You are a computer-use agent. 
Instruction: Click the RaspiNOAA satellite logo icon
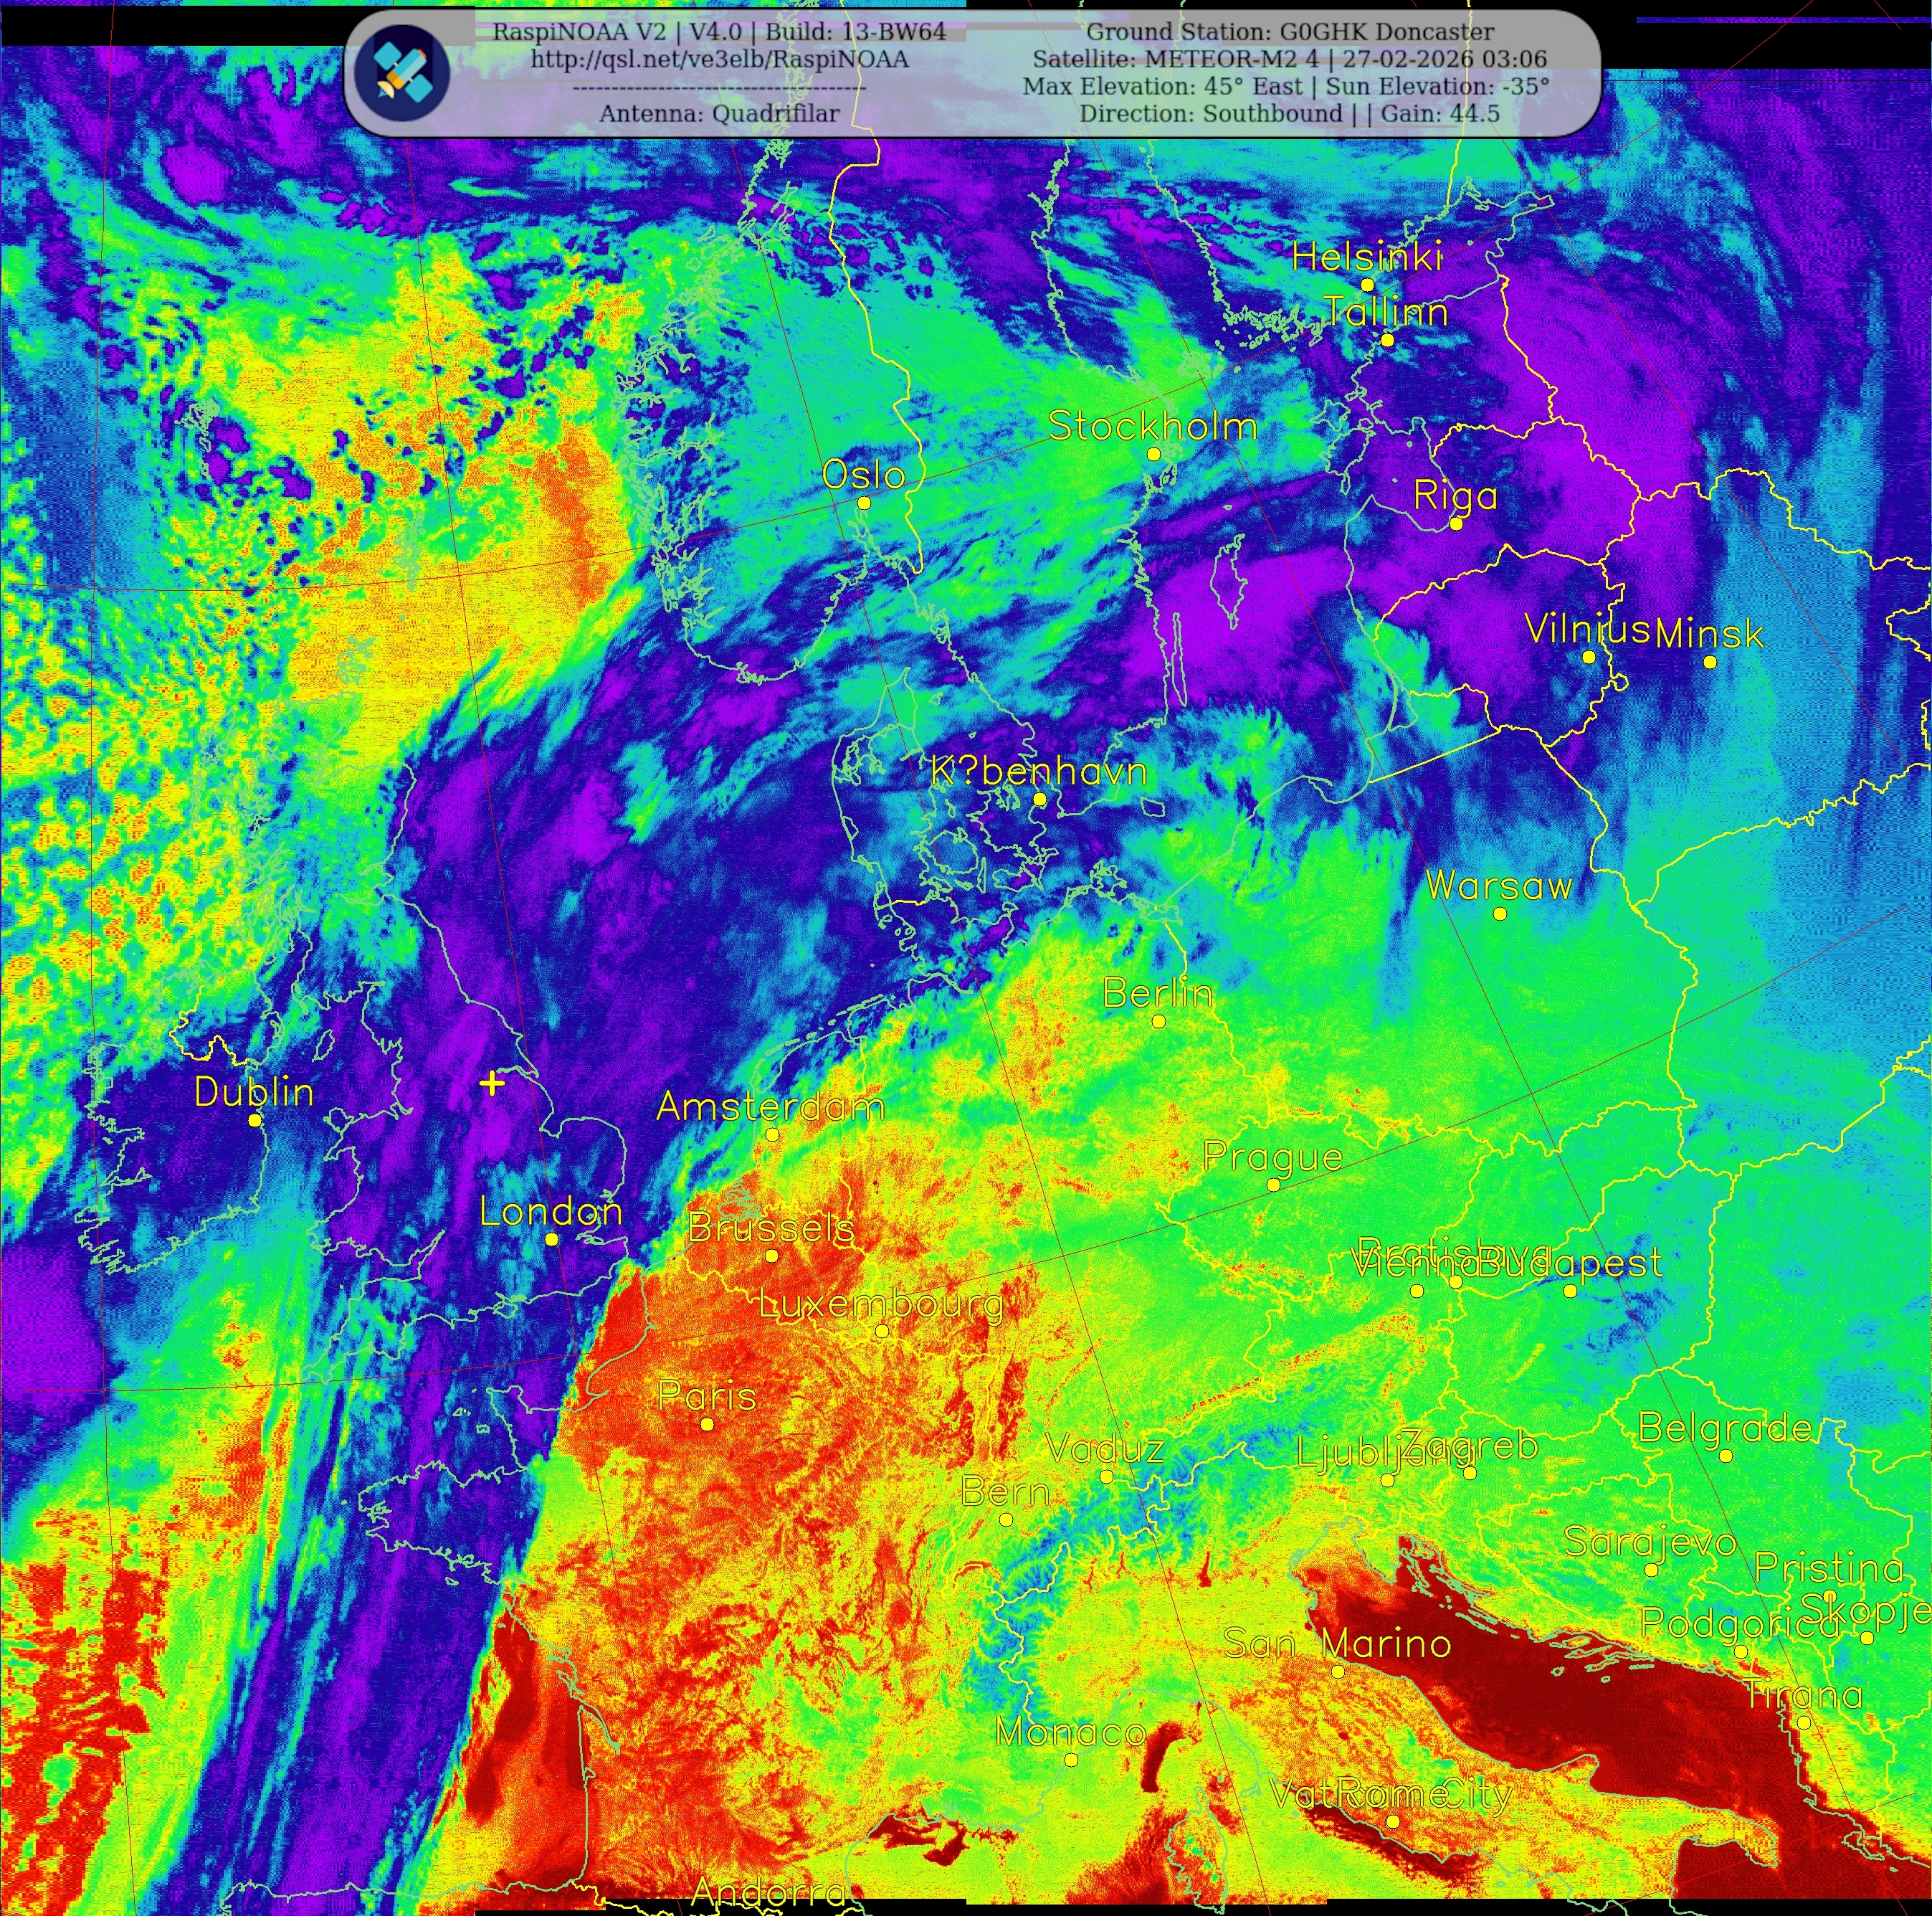(x=403, y=73)
